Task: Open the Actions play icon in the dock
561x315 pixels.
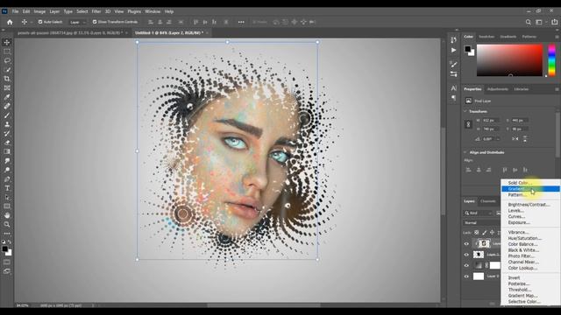Action: (x=454, y=51)
